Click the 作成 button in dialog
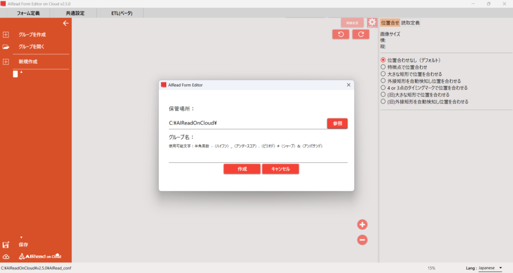This screenshot has height=273, width=513. click(242, 169)
